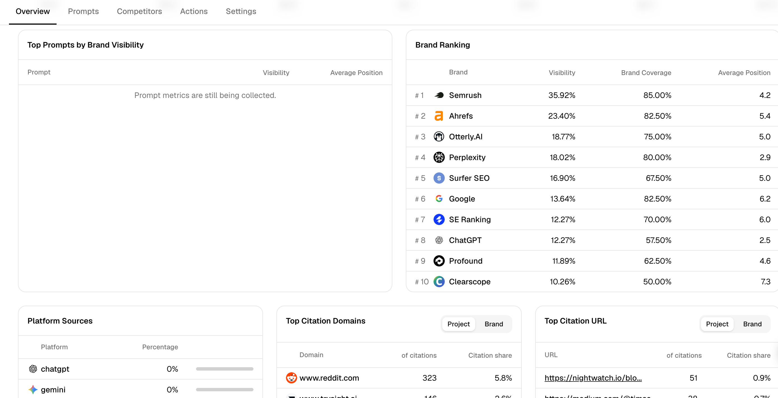Select Project in Top Citation Domains toggle
778x398 pixels.
(458, 324)
